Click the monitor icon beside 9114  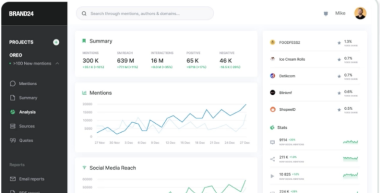click(273, 143)
